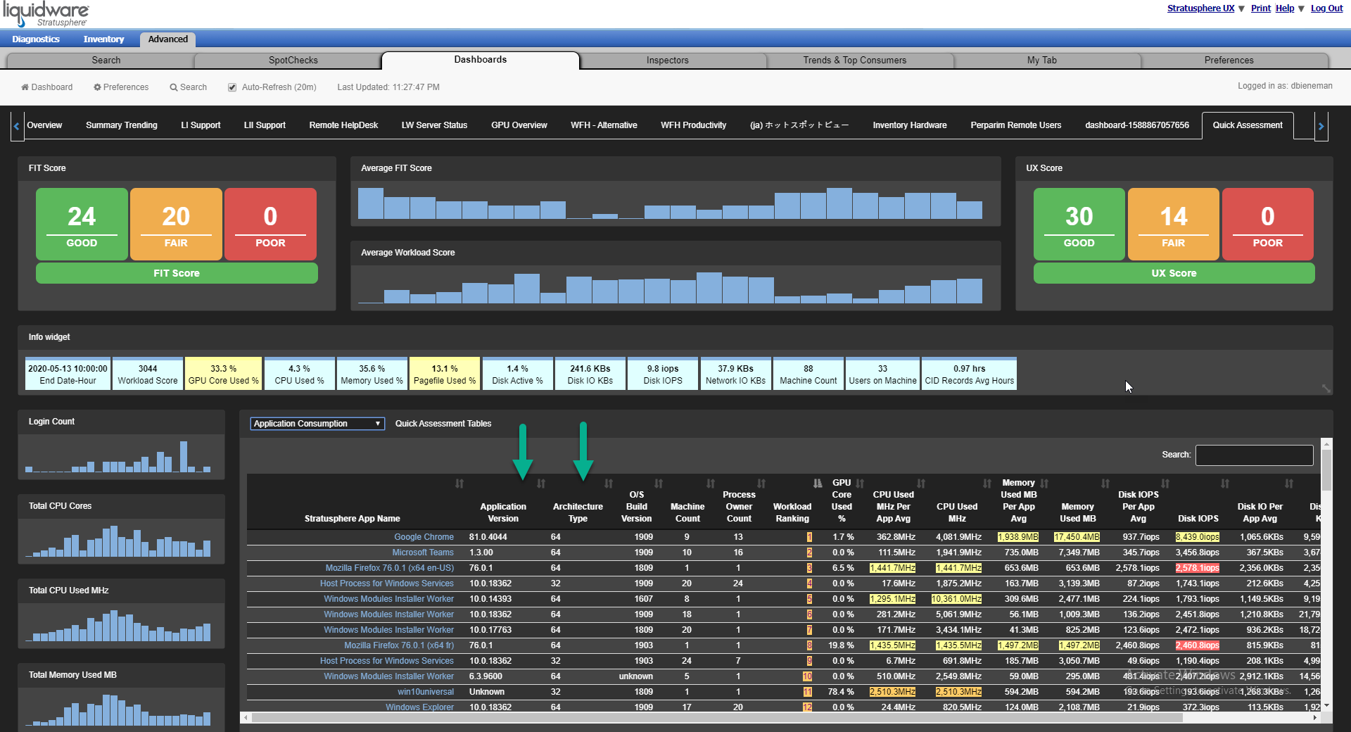Screen dimensions: 1351x732
Task: Open the Application Consumption dropdown
Action: point(317,424)
